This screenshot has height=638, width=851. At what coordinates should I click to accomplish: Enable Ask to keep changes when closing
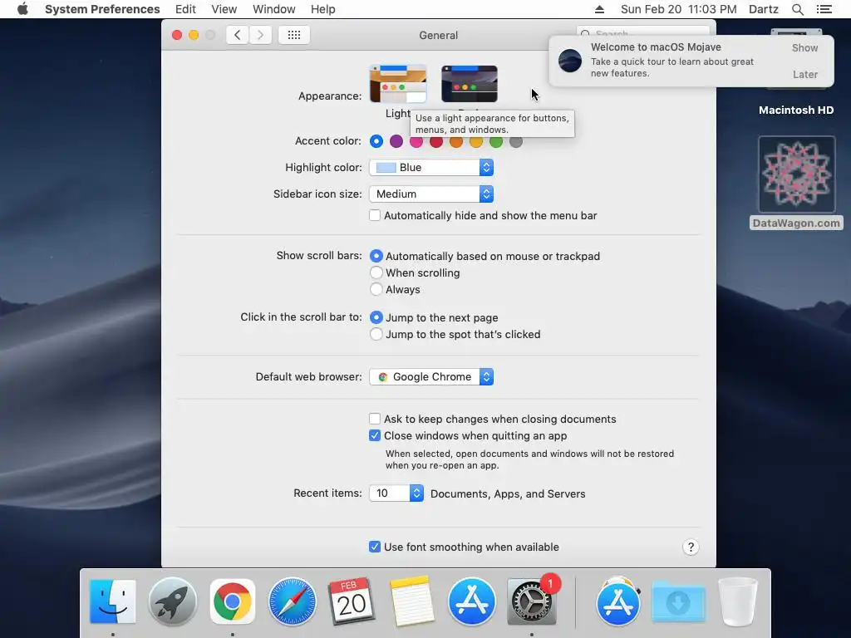click(375, 419)
